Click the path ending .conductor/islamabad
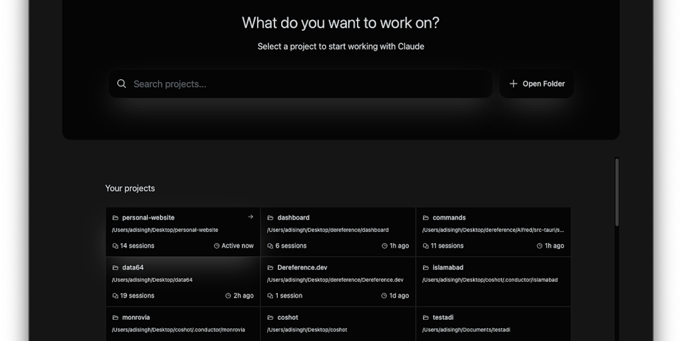Viewport: 682px width, 341px height. (x=490, y=280)
